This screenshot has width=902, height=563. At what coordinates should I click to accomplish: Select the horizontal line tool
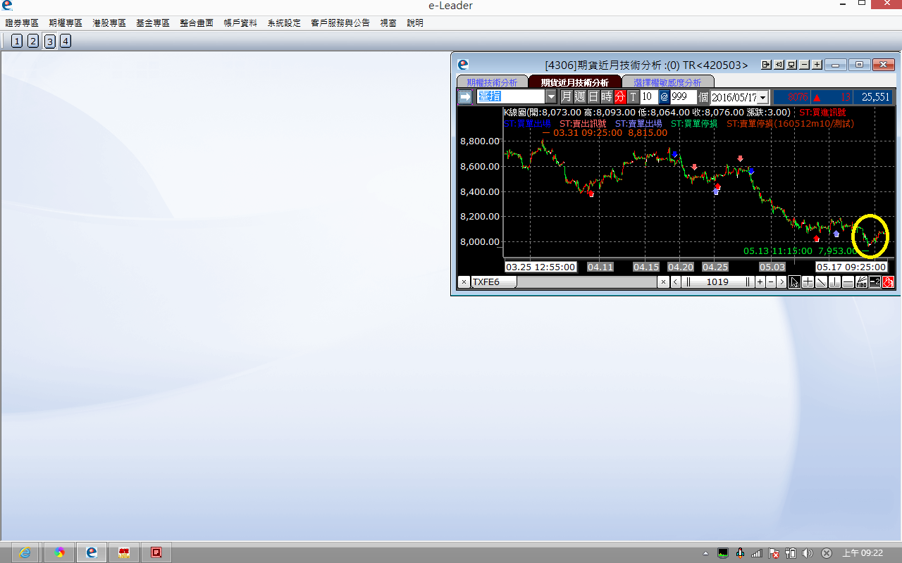click(848, 282)
